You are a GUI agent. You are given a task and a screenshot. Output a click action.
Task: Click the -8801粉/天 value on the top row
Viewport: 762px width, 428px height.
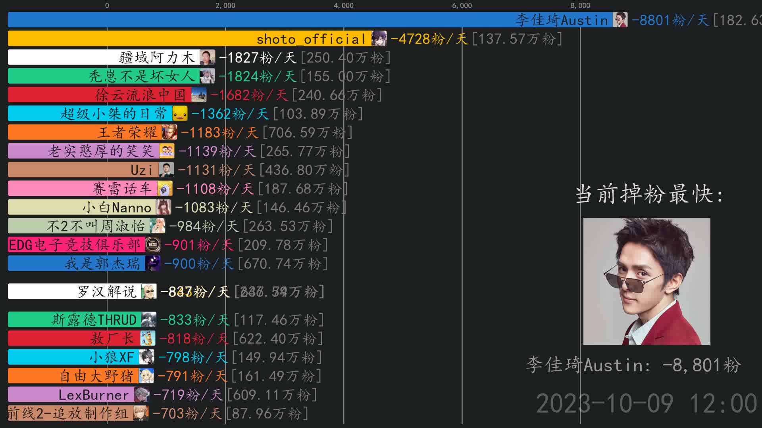670,20
